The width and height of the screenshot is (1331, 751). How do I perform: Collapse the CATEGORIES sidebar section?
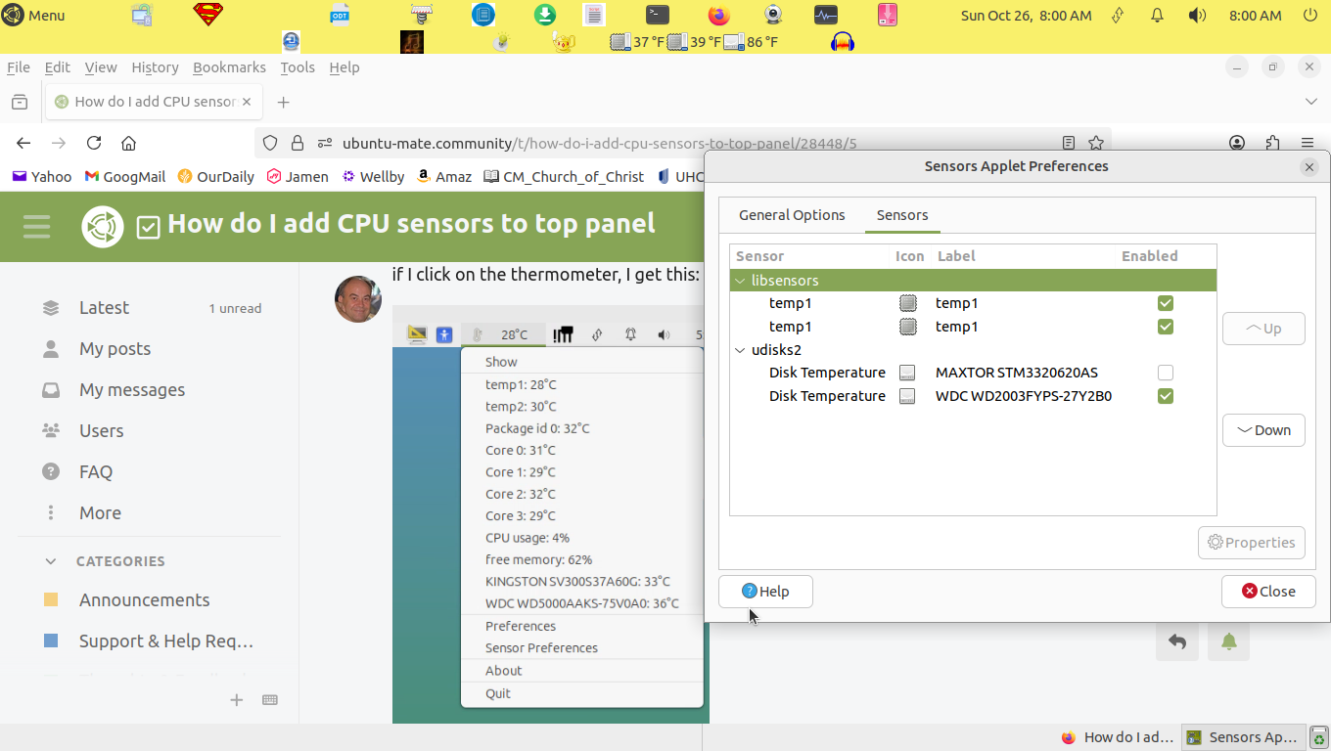[51, 561]
